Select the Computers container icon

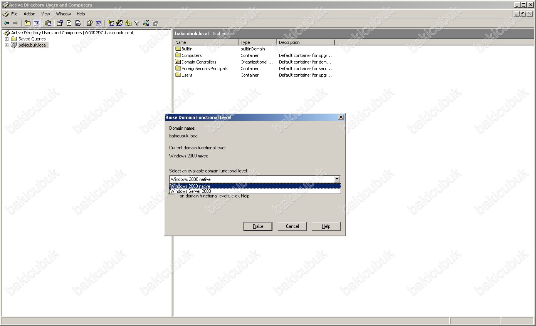178,55
